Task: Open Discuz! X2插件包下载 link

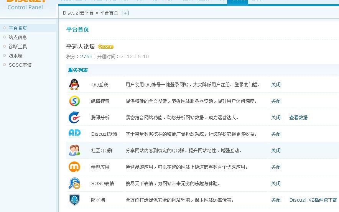Action: tap(313, 200)
